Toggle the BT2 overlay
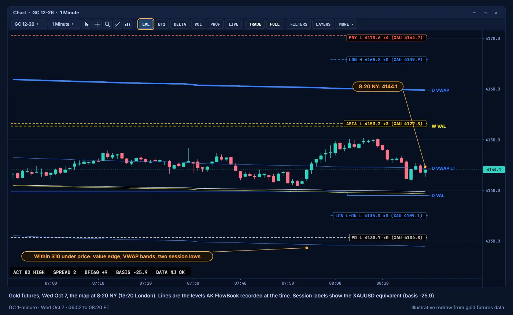Screen dimensions: 513x315 click(x=162, y=24)
